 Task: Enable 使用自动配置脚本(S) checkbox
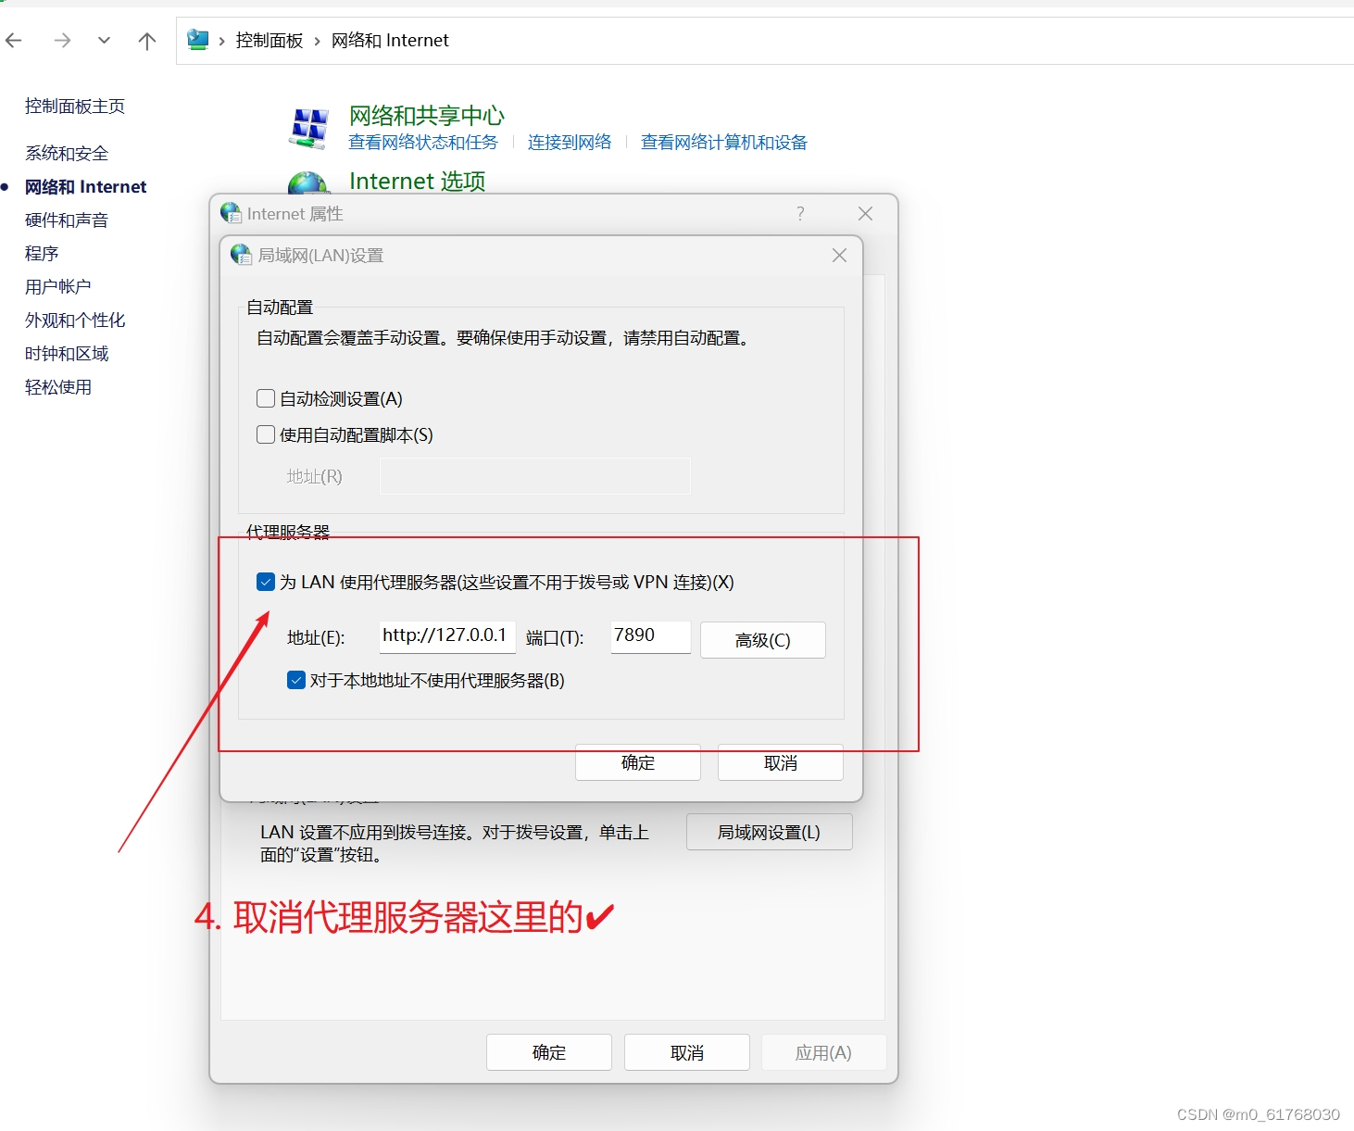coord(266,434)
